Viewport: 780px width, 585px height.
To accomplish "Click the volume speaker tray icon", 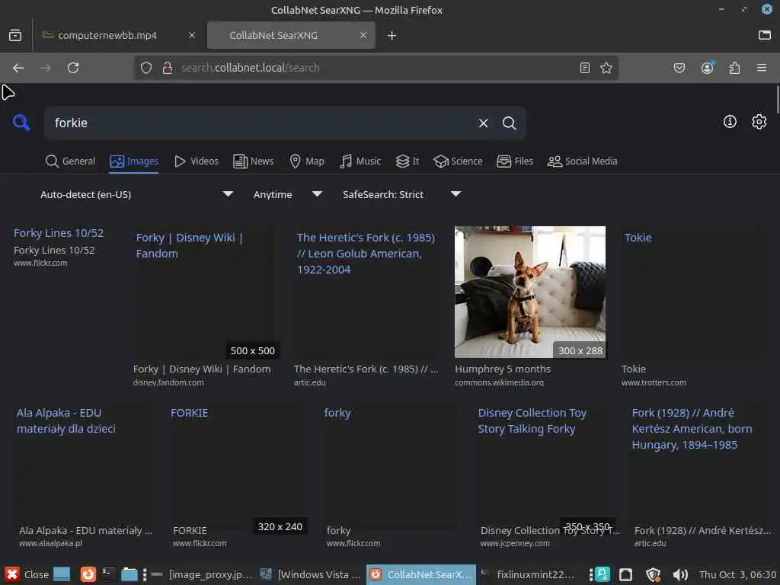I will coord(680,574).
